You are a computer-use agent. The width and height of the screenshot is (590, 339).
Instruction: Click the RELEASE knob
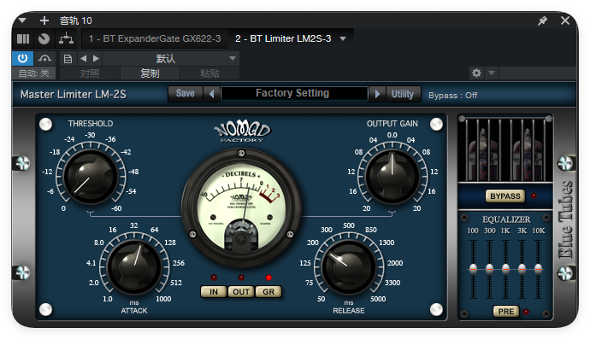(x=349, y=266)
